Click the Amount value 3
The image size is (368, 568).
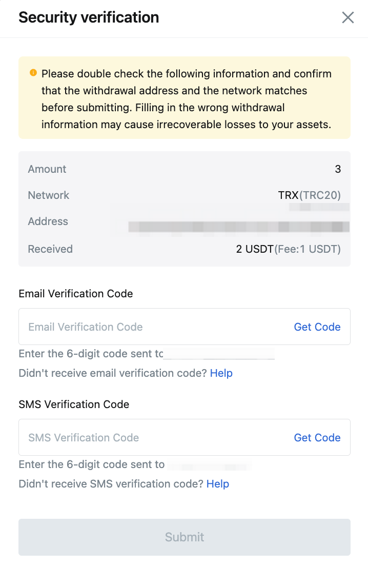(x=338, y=169)
